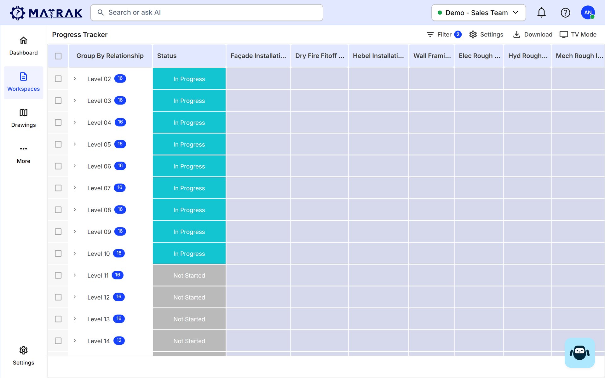Click the Elec Rough column header

click(479, 56)
